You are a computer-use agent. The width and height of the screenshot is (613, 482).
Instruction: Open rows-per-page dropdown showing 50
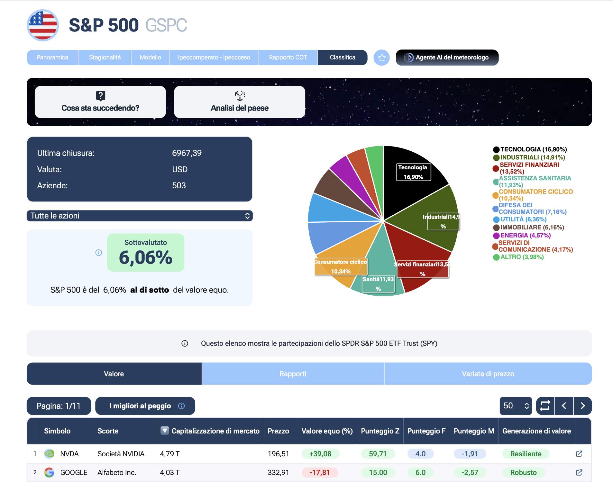point(516,406)
